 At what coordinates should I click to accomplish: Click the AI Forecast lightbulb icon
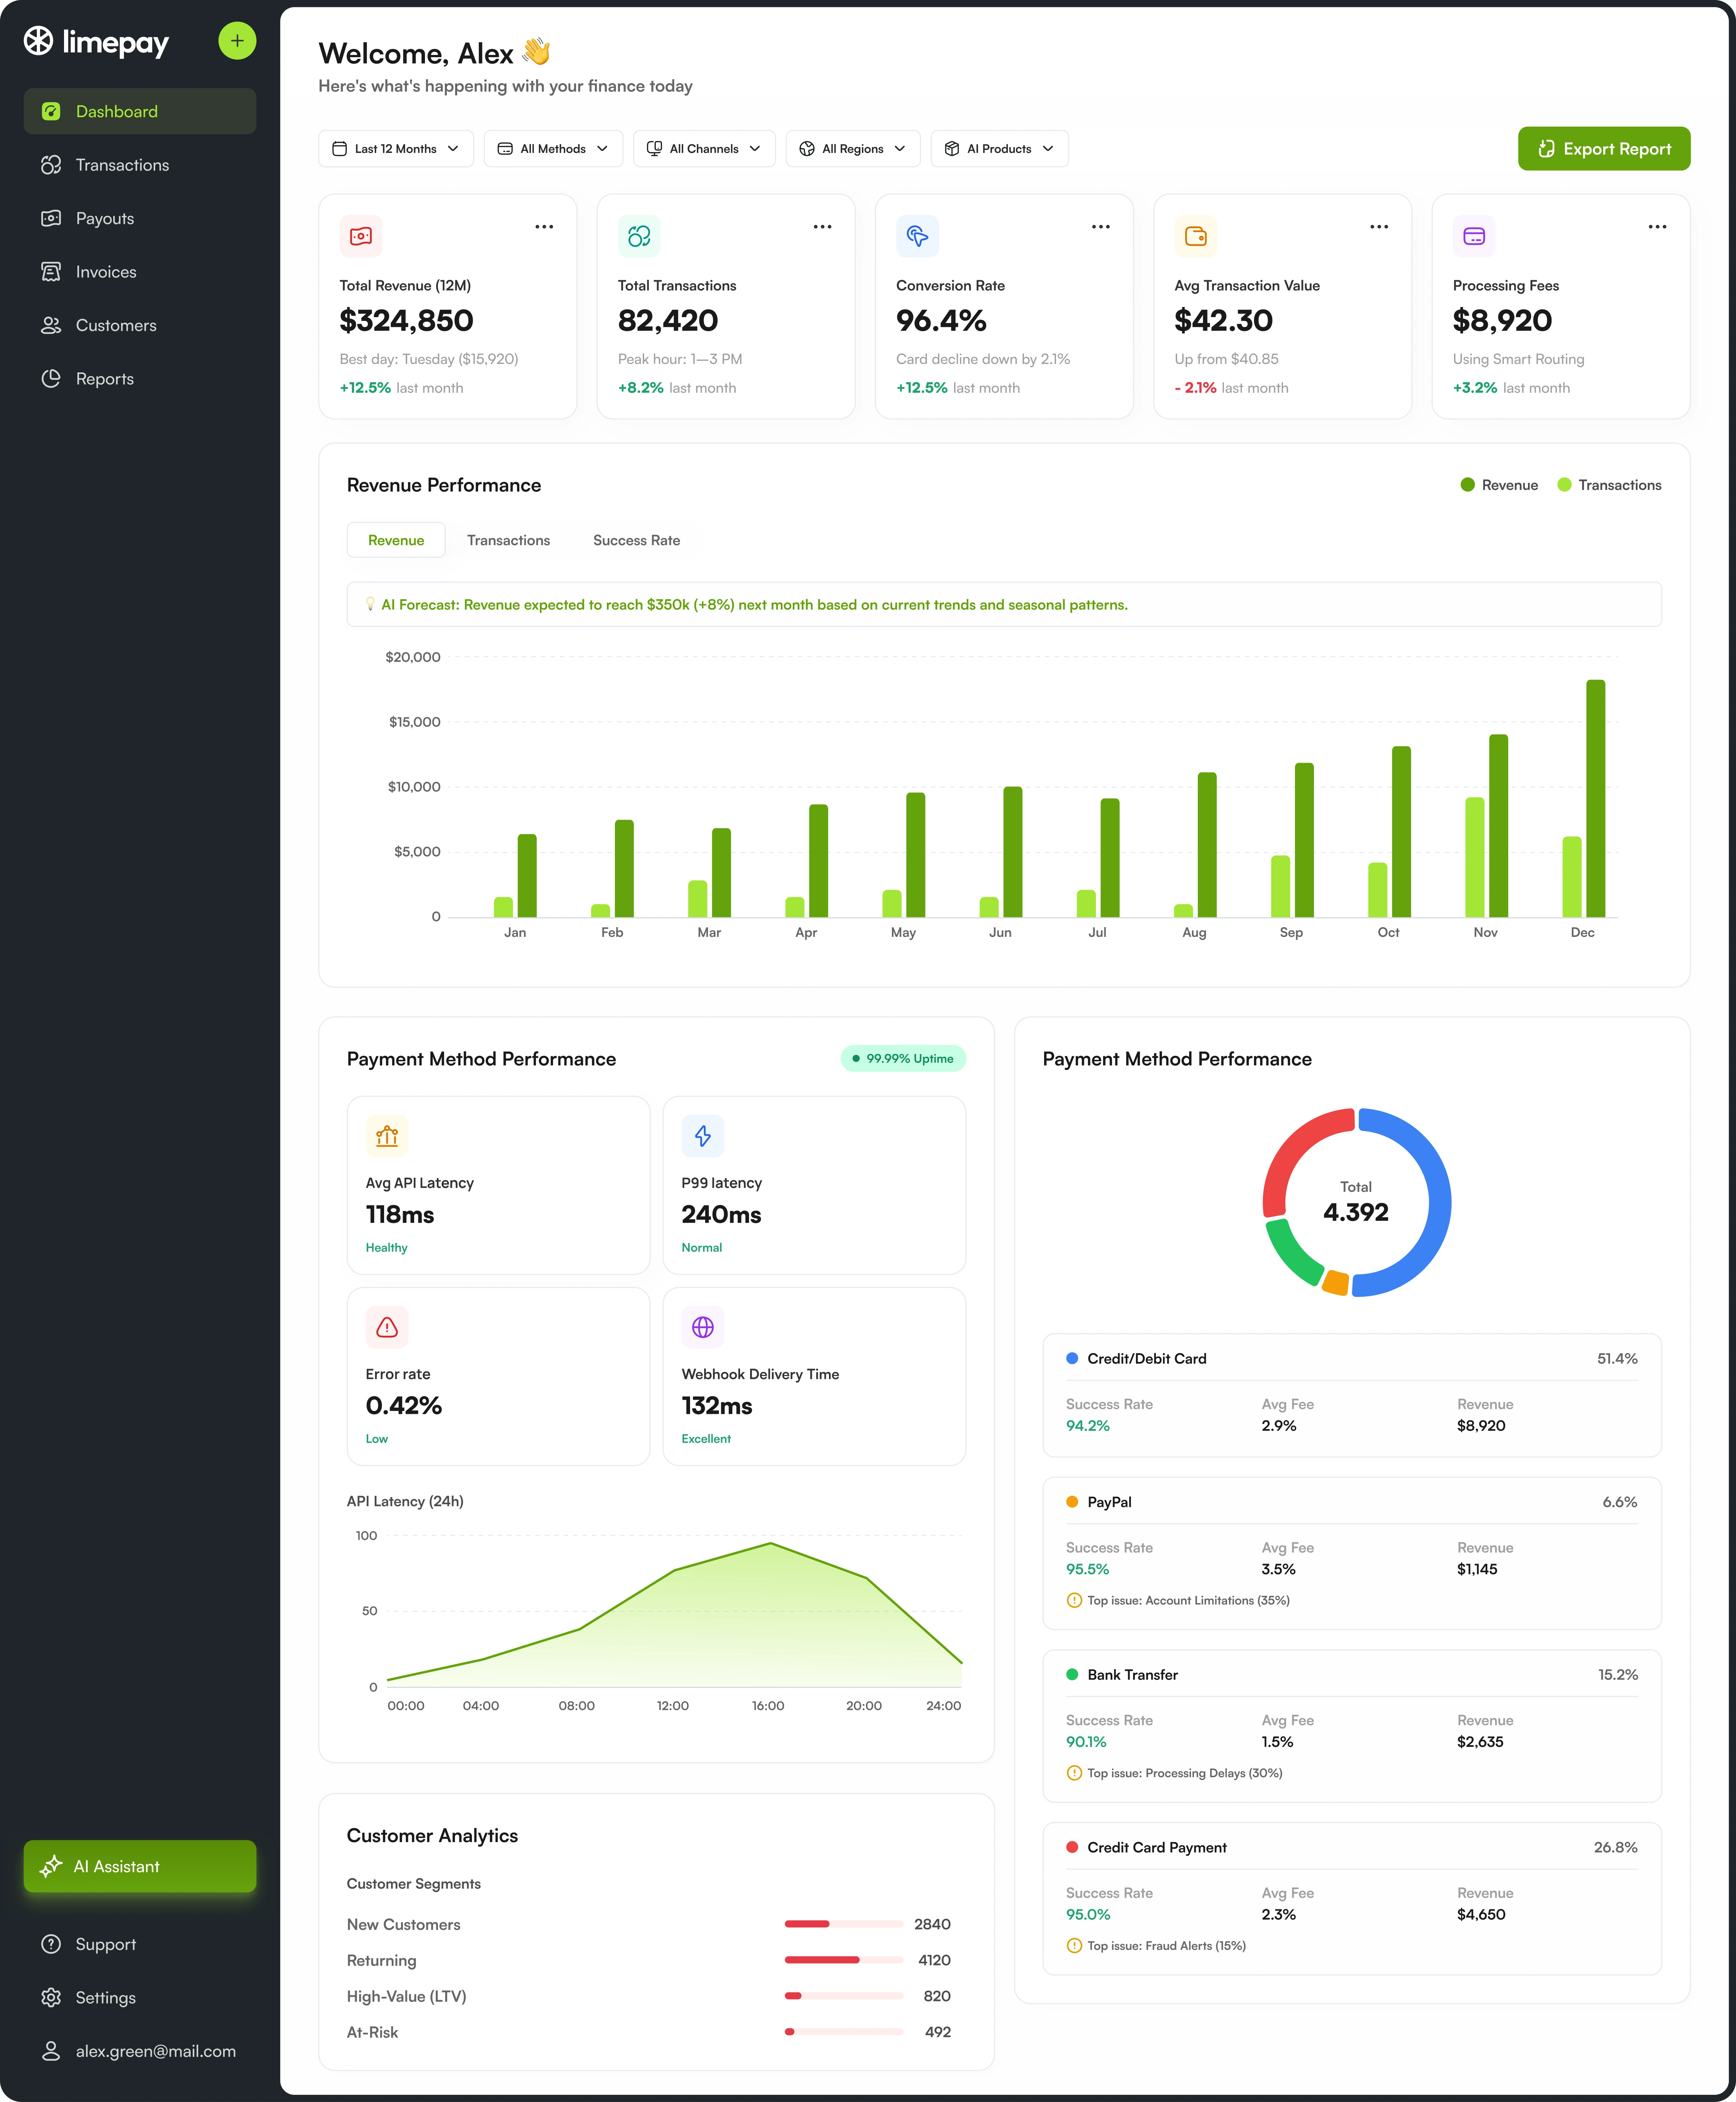[x=370, y=604]
